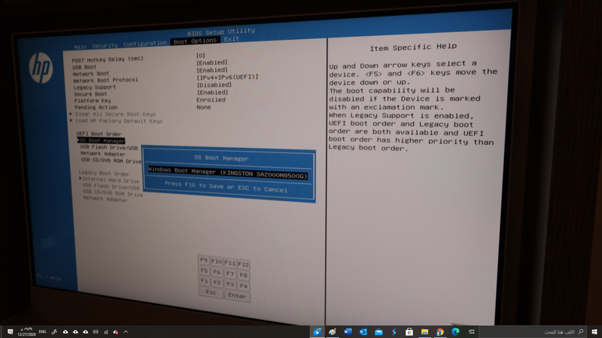
Task: Open the Paint palette app in taskbar
Action: coord(333,332)
